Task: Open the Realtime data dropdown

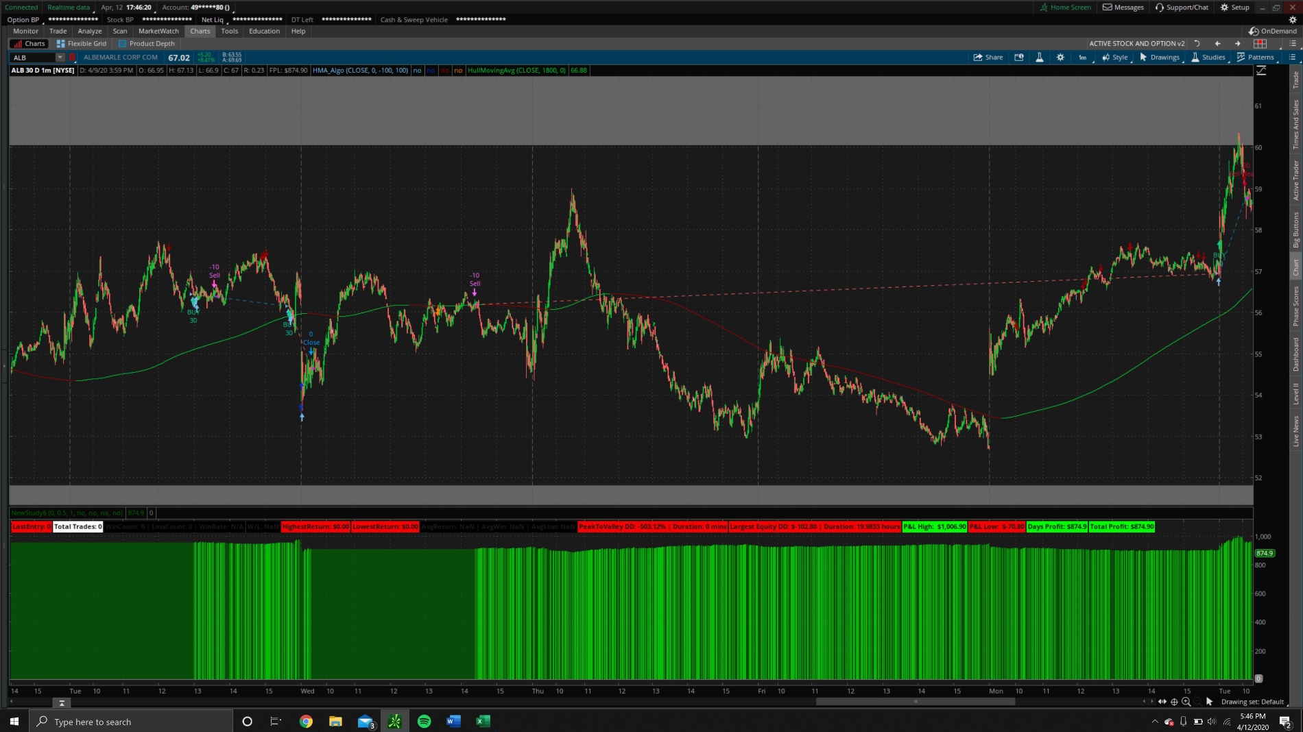Action: tap(69, 8)
